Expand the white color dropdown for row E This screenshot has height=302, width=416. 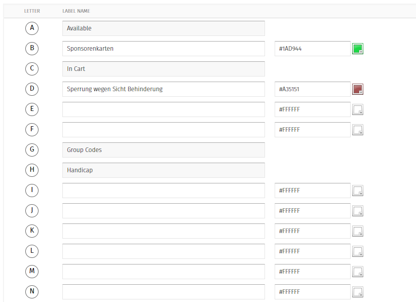[x=358, y=109]
